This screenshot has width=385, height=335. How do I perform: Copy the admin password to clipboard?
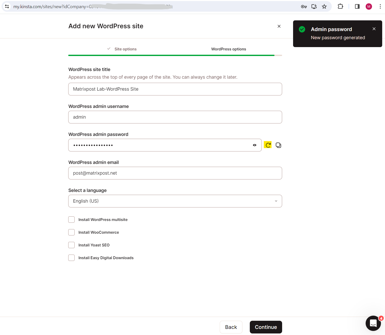point(278,145)
